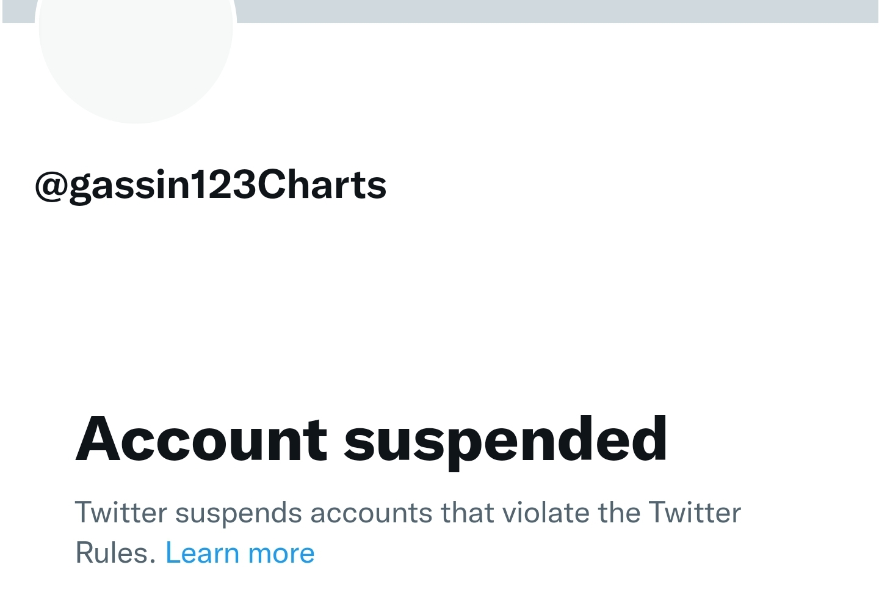Click the last "Twitter" on the first notice line

695,513
